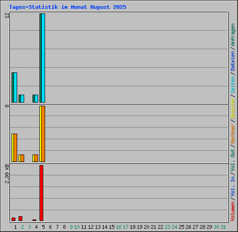
Task: Click the green day 10 axis label
Action: pos(77,227)
